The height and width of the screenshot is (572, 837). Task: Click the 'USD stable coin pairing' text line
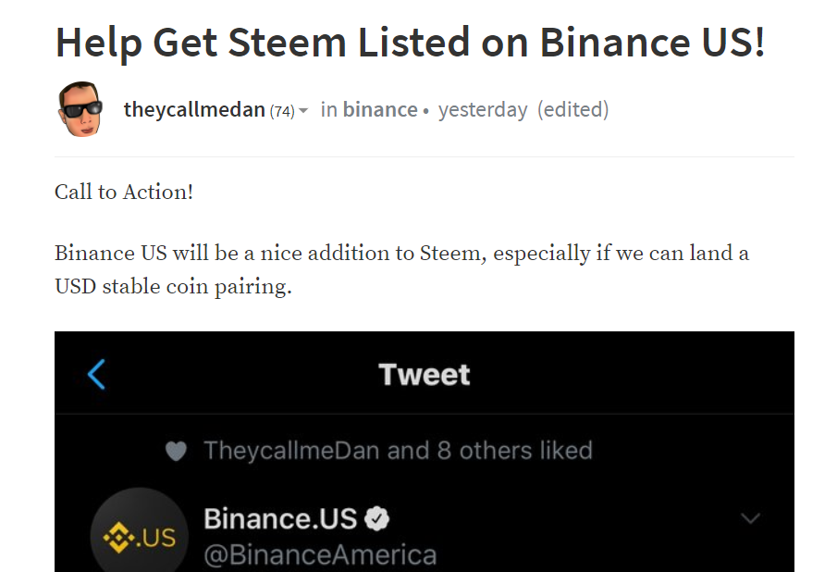[x=173, y=286]
